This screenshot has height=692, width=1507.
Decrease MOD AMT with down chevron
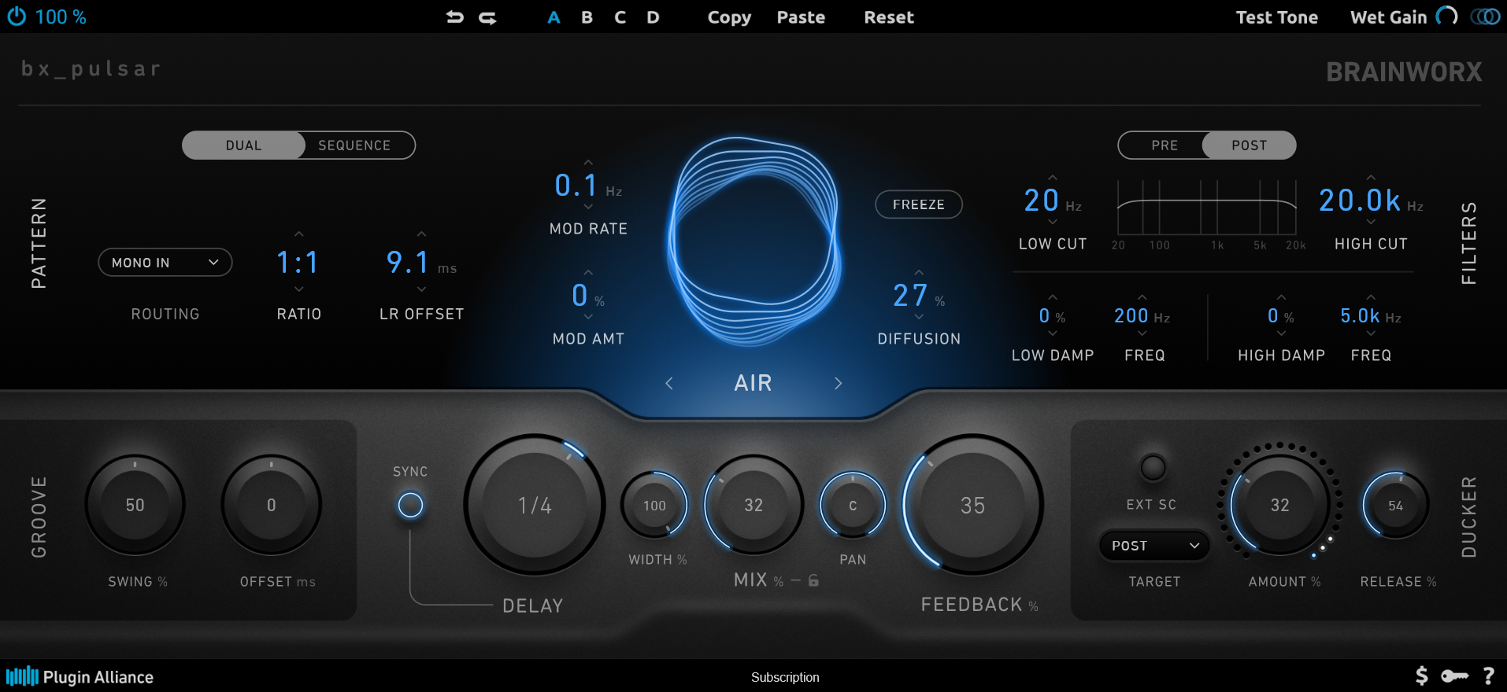point(588,317)
